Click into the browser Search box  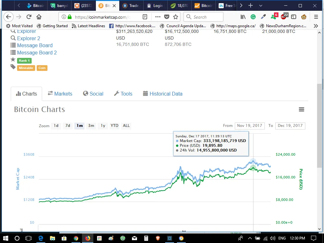203,17
